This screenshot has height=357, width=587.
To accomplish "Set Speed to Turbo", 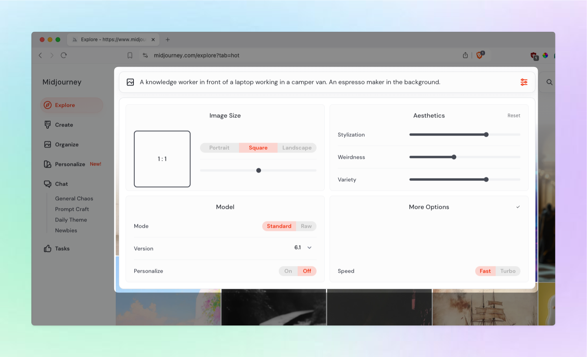I will 508,271.
